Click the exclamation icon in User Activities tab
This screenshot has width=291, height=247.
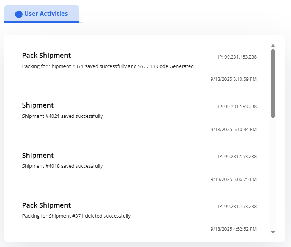click(x=19, y=14)
